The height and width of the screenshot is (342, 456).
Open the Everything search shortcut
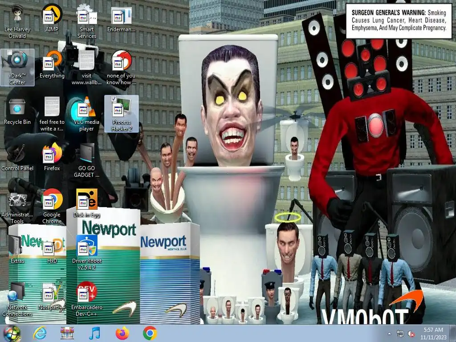click(52, 65)
